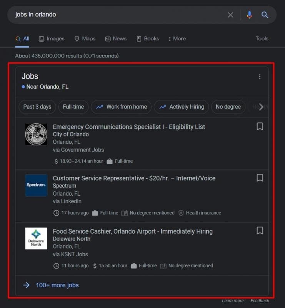Filter jobs by Past 3 days
The image size is (285, 308).
[37, 107]
